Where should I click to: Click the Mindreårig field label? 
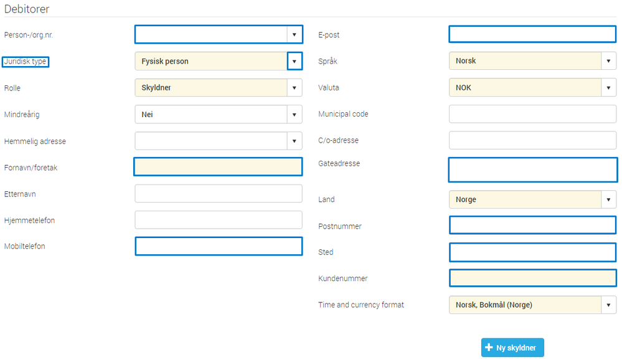tap(22, 115)
